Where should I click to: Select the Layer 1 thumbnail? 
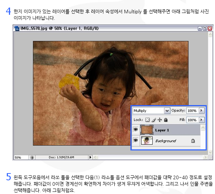(147, 130)
